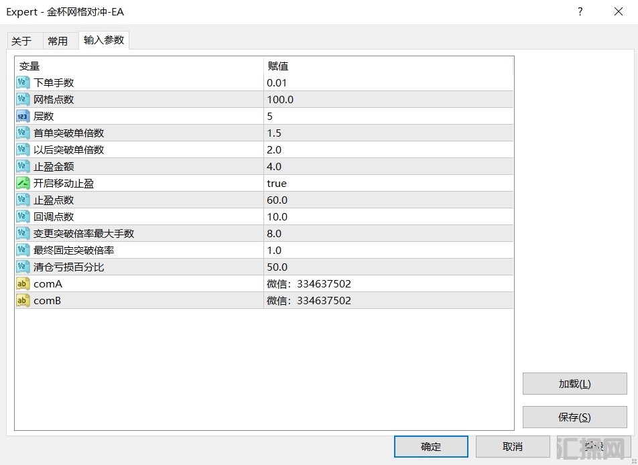Viewport: 638px width, 465px height.
Task: Click the double-type icon beside 下单手数
Action: (23, 82)
